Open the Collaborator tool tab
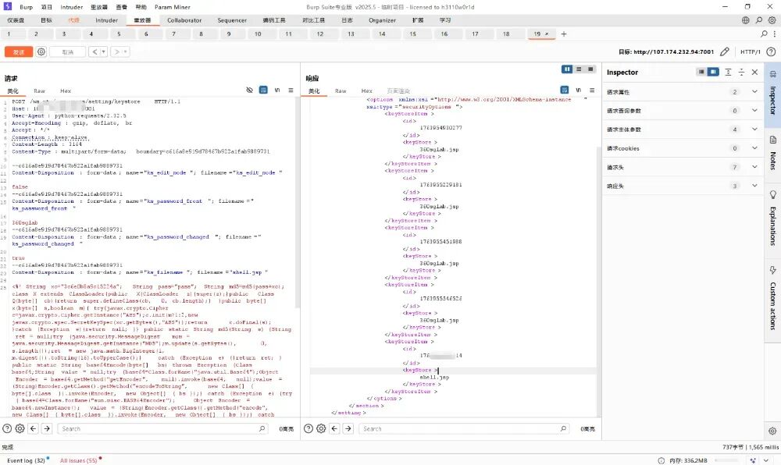 coord(184,20)
